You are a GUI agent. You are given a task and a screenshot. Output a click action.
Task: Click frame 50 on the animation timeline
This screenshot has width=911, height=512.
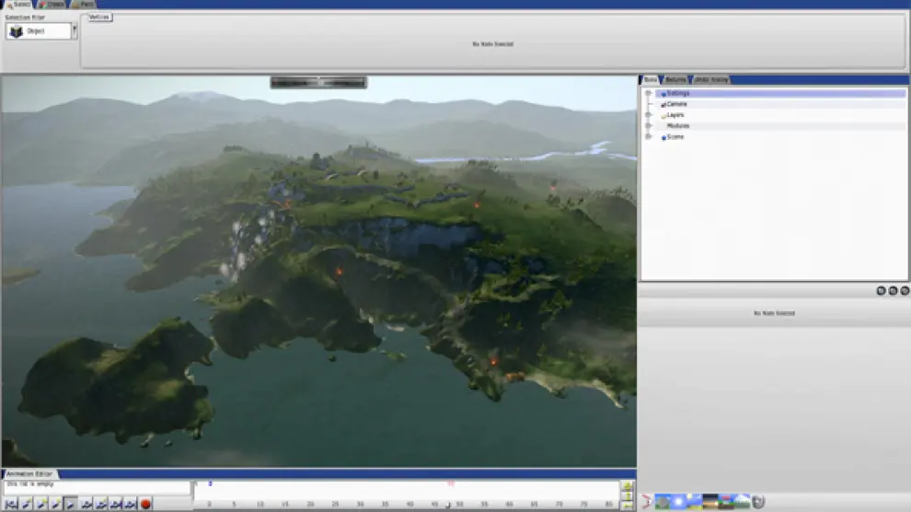pos(458,504)
